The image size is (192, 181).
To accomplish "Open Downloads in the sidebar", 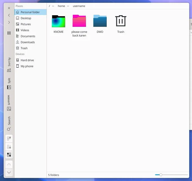I will pyautogui.click(x=30, y=42).
